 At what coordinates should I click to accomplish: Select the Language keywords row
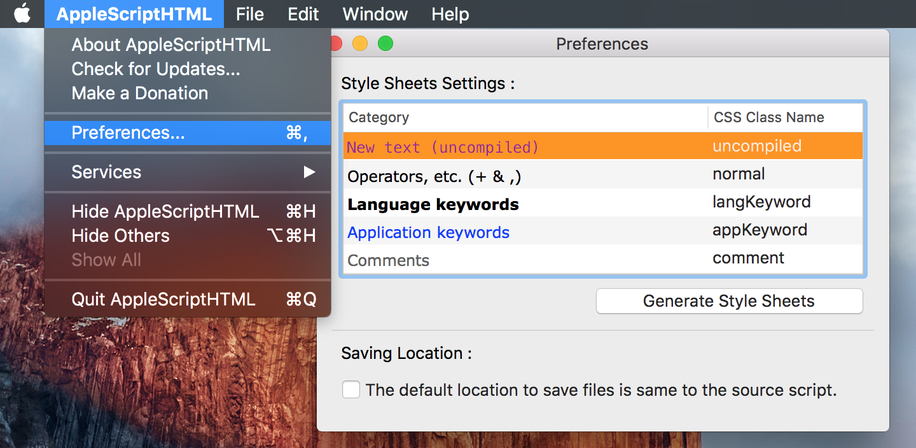pyautogui.click(x=603, y=202)
